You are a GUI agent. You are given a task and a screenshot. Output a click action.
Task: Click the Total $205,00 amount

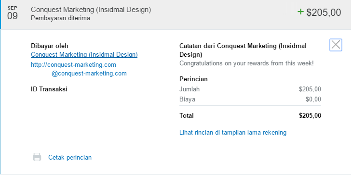pos(310,116)
